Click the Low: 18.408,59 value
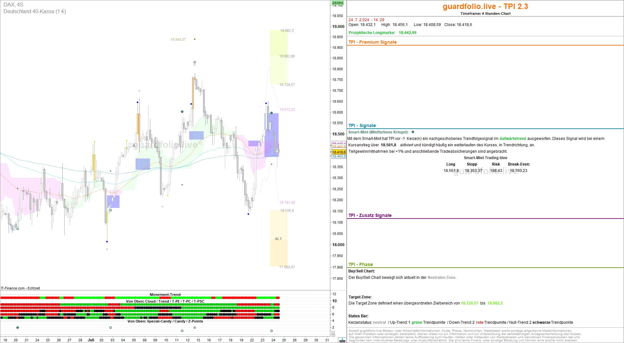 click(x=427, y=25)
